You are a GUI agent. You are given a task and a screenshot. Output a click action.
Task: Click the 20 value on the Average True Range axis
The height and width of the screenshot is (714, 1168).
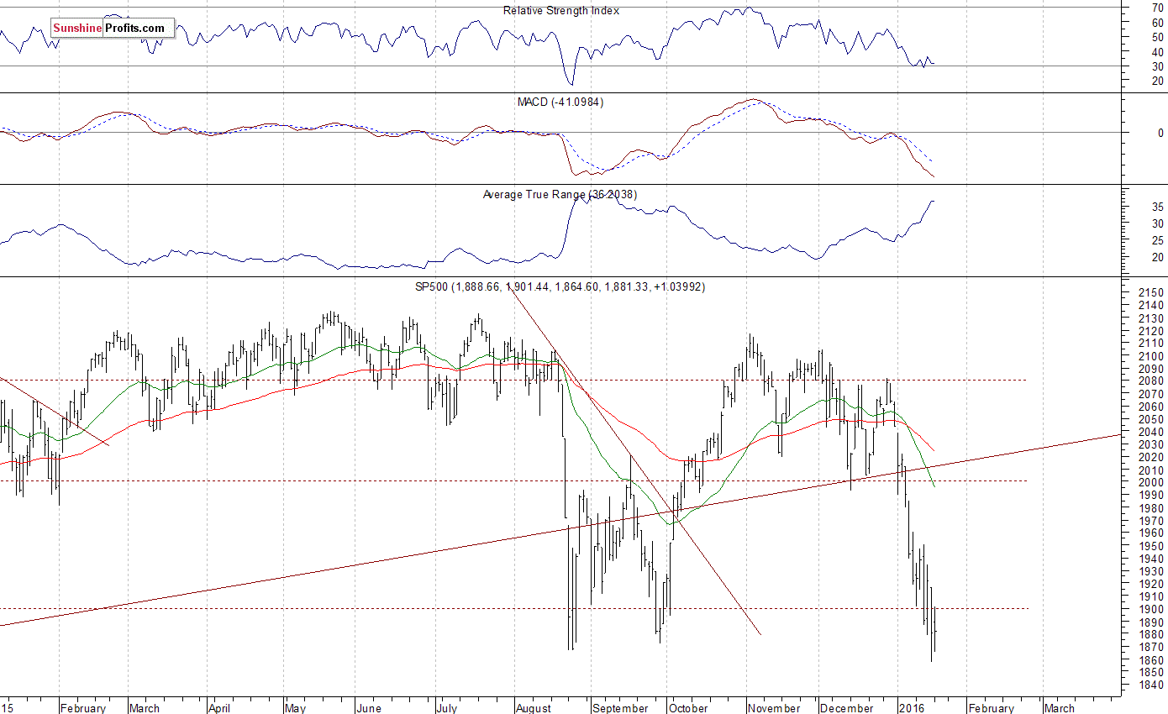click(1158, 258)
